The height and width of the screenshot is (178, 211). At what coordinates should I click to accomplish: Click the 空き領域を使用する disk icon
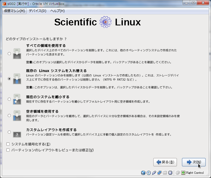tap(17, 116)
